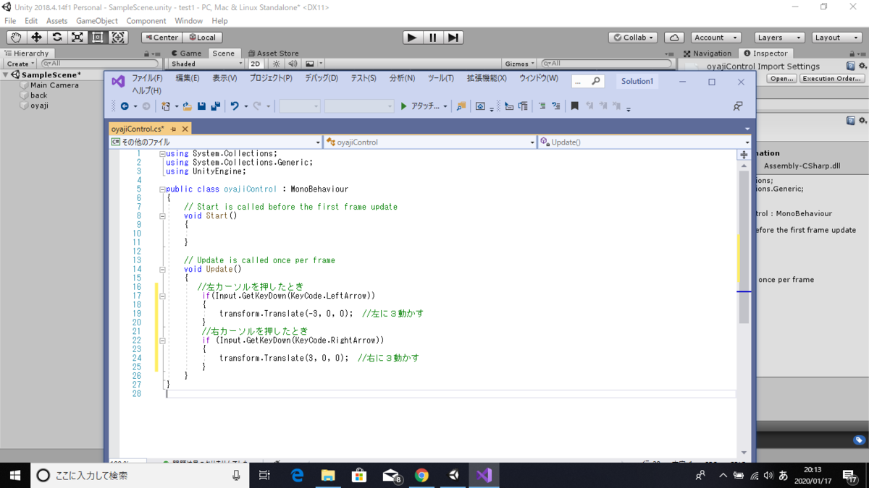Open the Update() member dropdown
This screenshot has height=488, width=869.
645,142
